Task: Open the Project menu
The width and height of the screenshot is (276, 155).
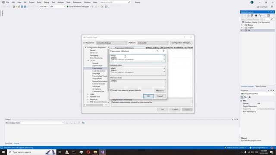Action: pos(31,2)
